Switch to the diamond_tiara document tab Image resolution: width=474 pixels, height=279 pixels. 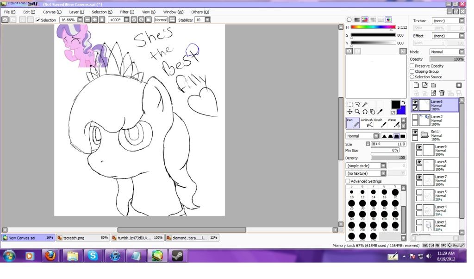pos(192,238)
